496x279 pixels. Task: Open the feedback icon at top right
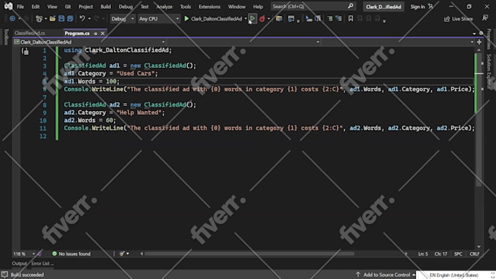coord(485,18)
